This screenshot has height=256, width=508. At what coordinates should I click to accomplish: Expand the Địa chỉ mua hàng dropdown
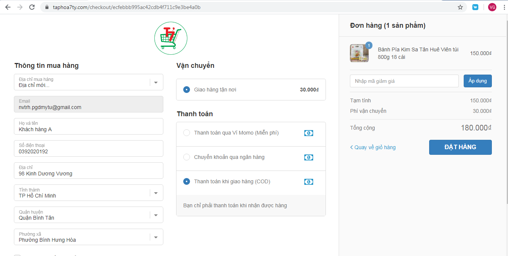(156, 82)
